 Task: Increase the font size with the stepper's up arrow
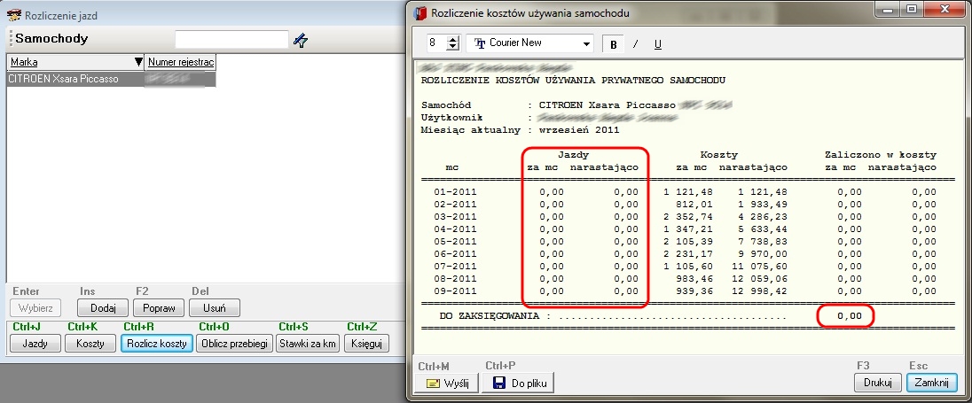point(453,40)
